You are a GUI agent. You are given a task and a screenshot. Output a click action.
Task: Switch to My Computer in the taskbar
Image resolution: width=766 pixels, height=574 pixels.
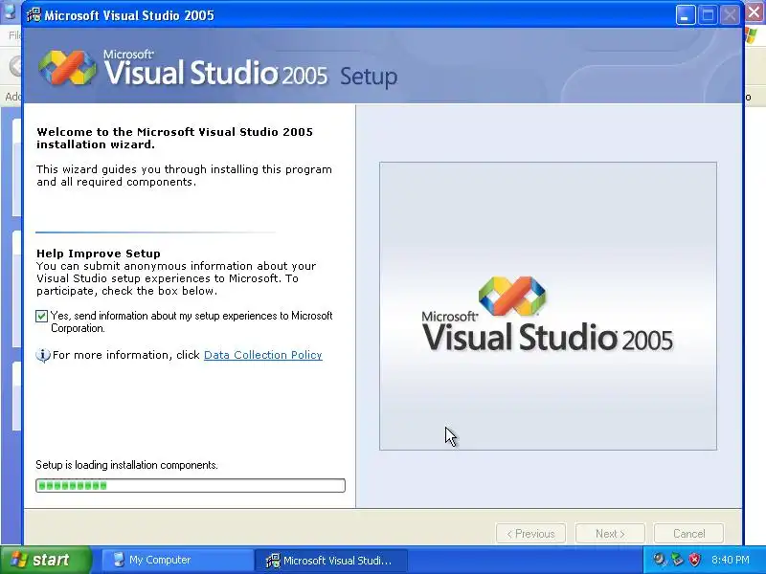(x=177, y=560)
